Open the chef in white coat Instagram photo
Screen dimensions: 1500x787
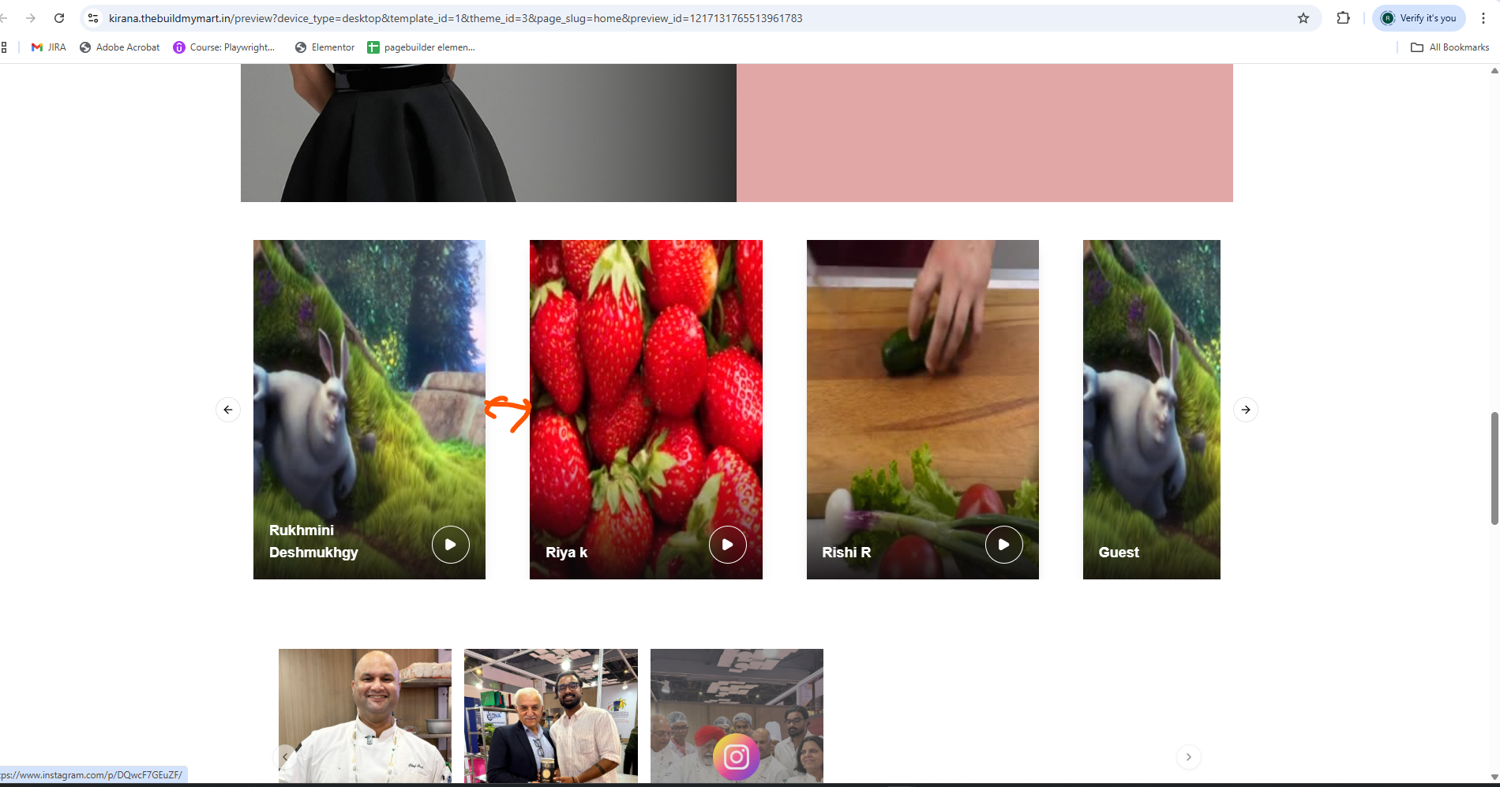pyautogui.click(x=366, y=716)
